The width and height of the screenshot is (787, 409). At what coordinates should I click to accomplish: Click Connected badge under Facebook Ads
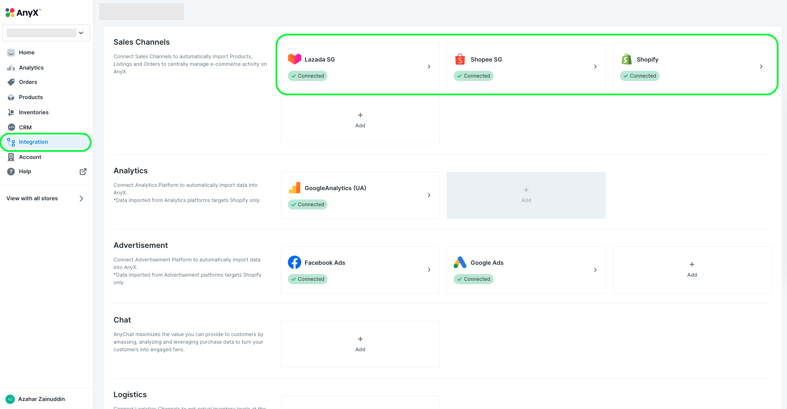pyautogui.click(x=308, y=279)
